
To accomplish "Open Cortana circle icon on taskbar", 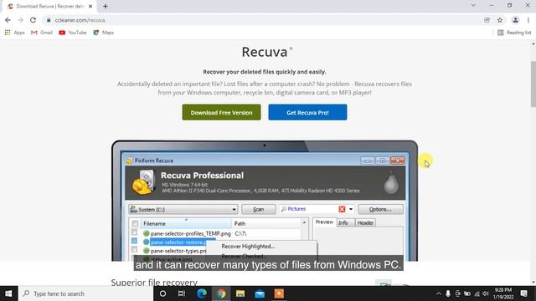I will [162, 293].
